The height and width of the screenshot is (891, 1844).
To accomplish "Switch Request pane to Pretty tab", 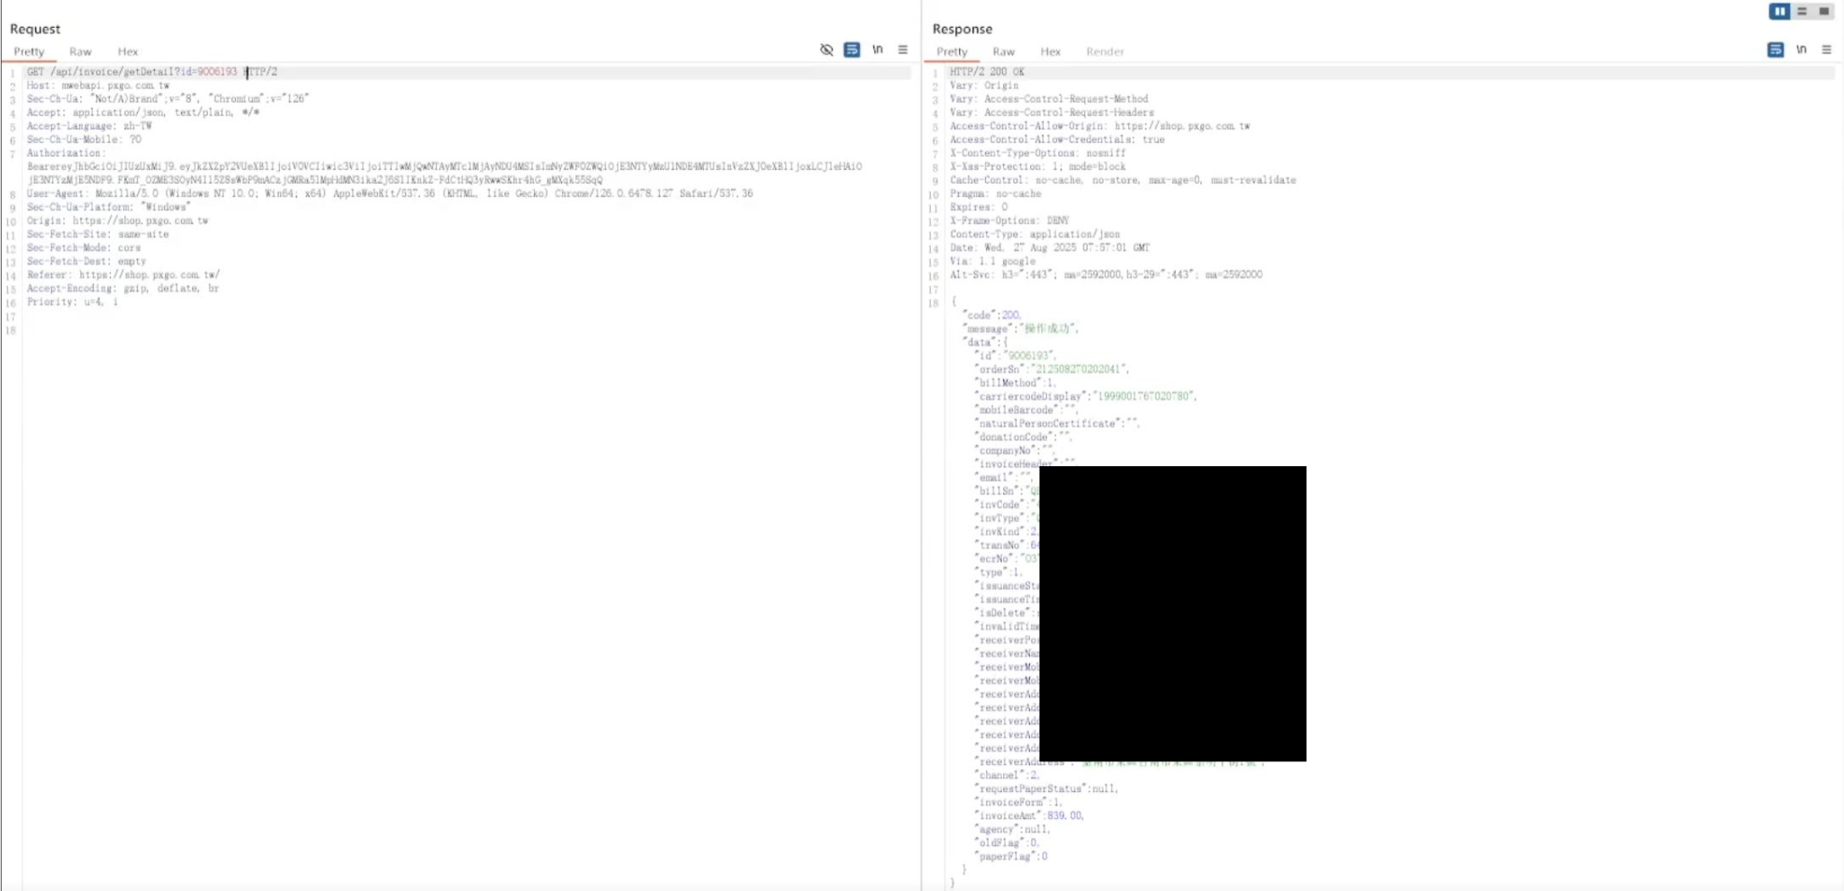I will point(29,51).
